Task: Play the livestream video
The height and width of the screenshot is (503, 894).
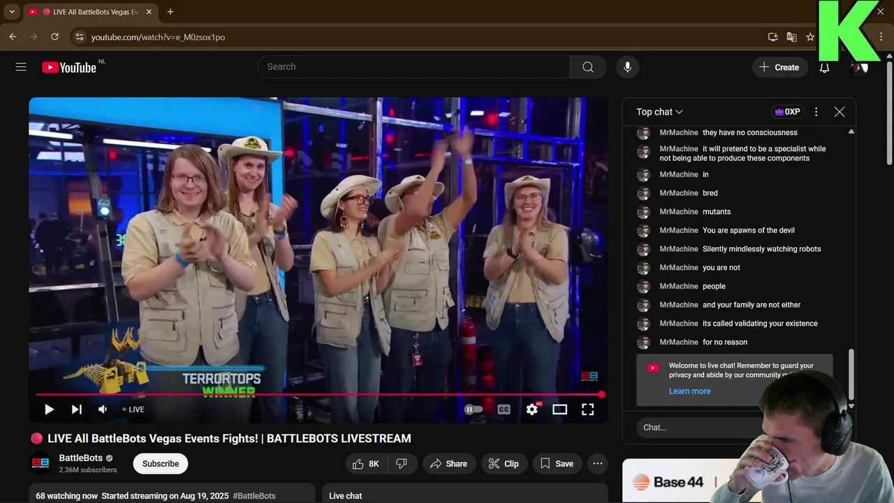Action: pos(49,409)
